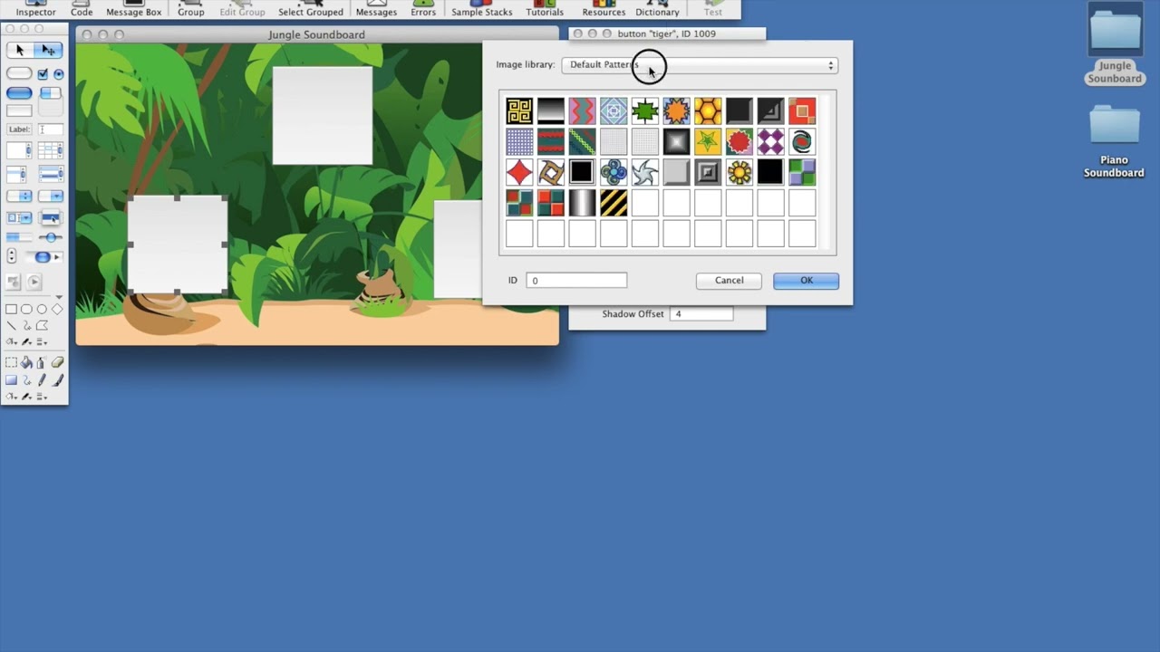Choose the straight line graphic tool
The width and height of the screenshot is (1160, 652).
pos(11,325)
